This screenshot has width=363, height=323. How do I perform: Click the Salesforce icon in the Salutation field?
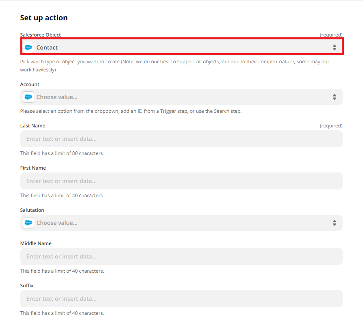(28, 223)
